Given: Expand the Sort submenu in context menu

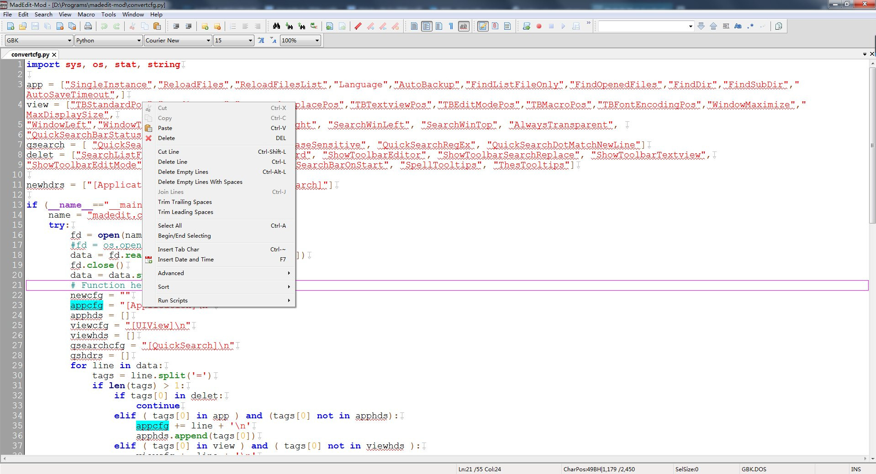Looking at the screenshot, I should click(x=219, y=287).
